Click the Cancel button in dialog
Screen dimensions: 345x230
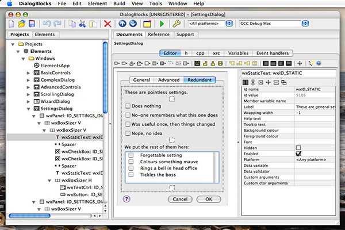[x=180, y=199]
